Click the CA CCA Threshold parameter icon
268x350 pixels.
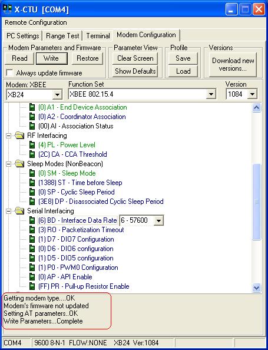click(32, 154)
